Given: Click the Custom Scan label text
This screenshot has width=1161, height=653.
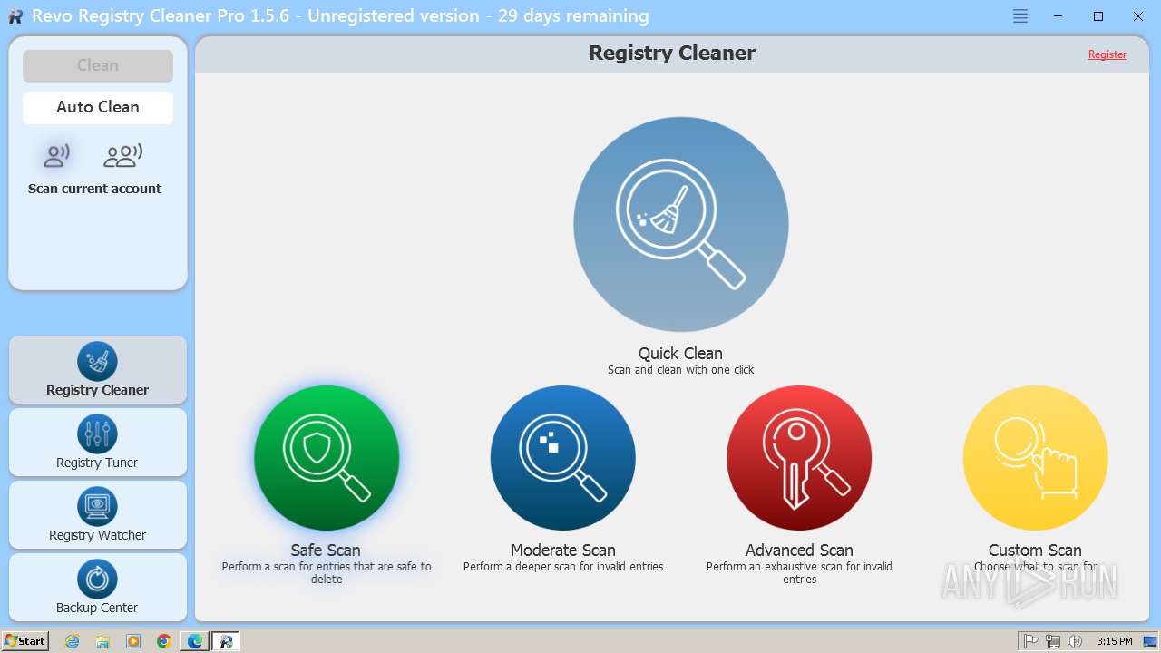Looking at the screenshot, I should coord(1035,551).
